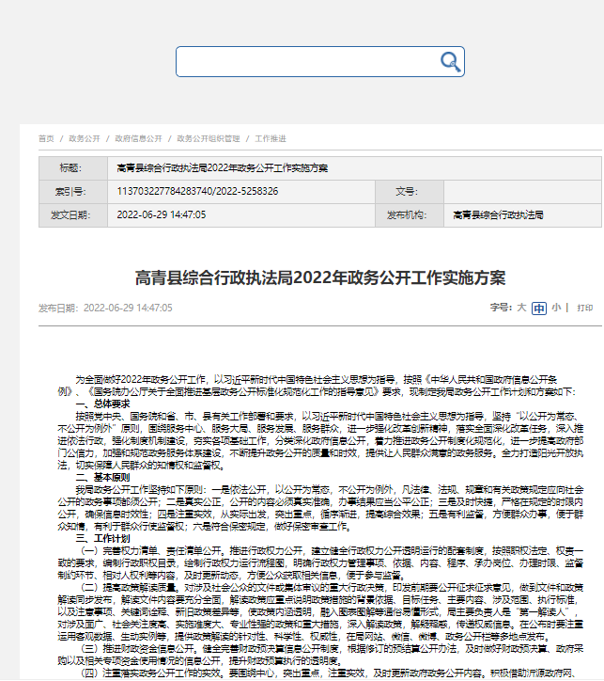Image resolution: width=604 pixels, height=681 pixels.
Task: Choose medium font size (中)
Action: tap(538, 308)
